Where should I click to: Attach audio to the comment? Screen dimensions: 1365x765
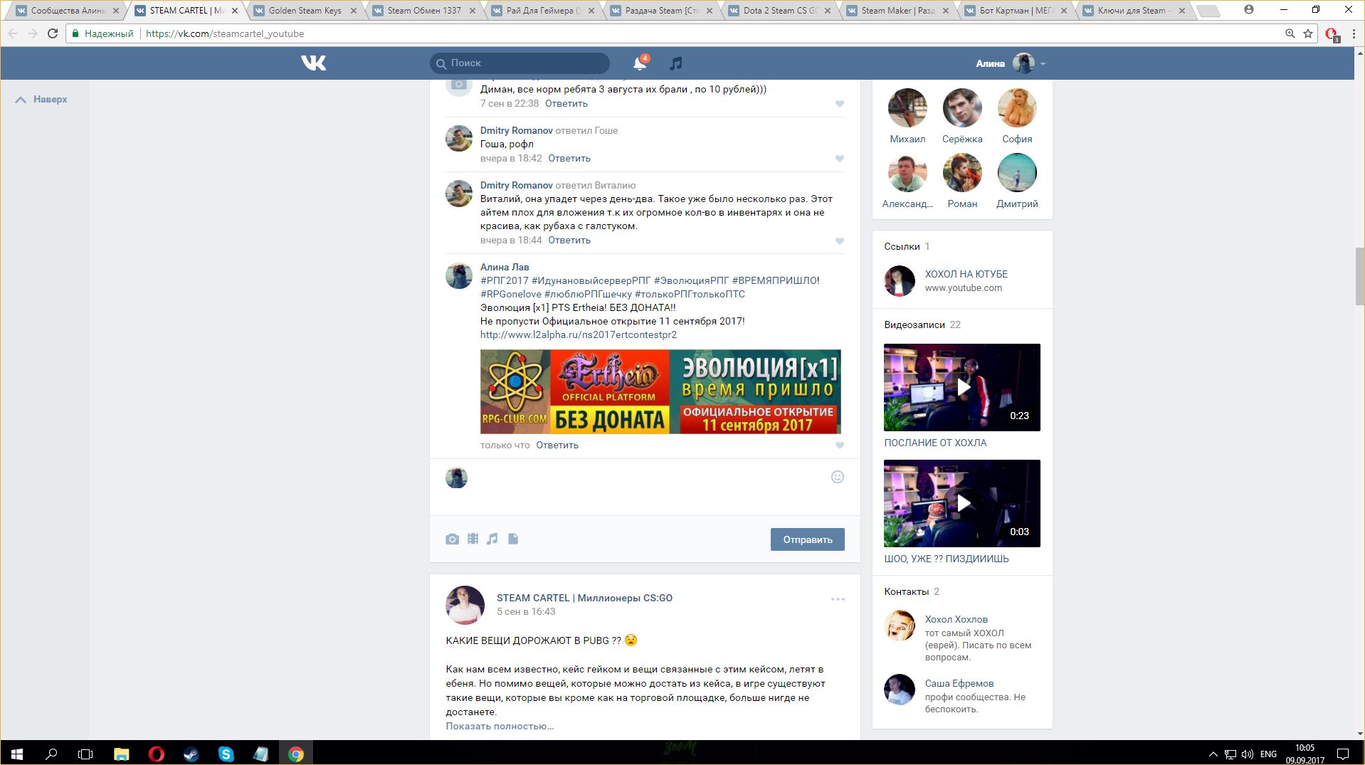(x=492, y=539)
